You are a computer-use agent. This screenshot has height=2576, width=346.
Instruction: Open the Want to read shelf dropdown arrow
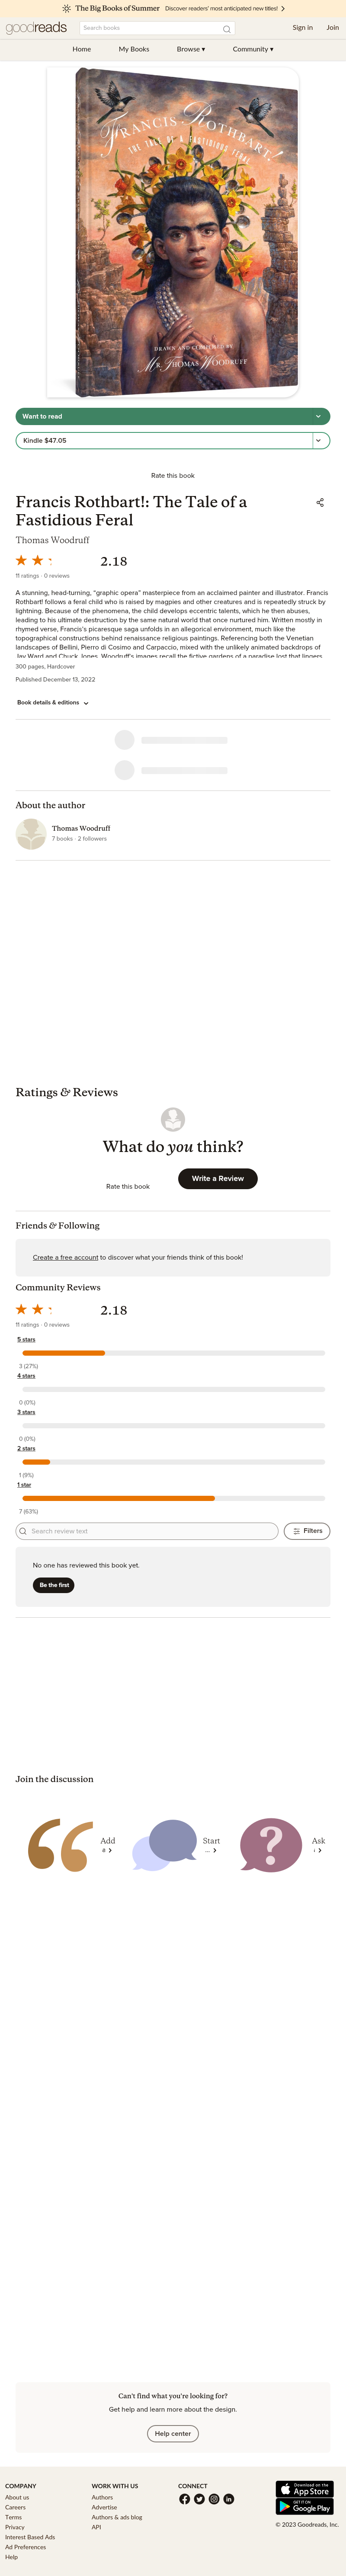coord(318,417)
